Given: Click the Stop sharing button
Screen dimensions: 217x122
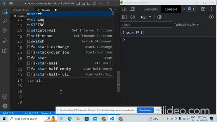Looking at the screenshot, I should (x=145, y=110).
